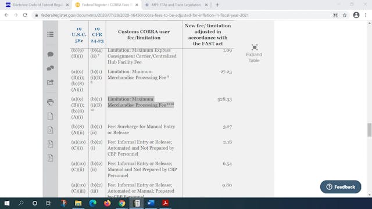
Task: Click the 3.27 fee value
Action: coord(227,127)
